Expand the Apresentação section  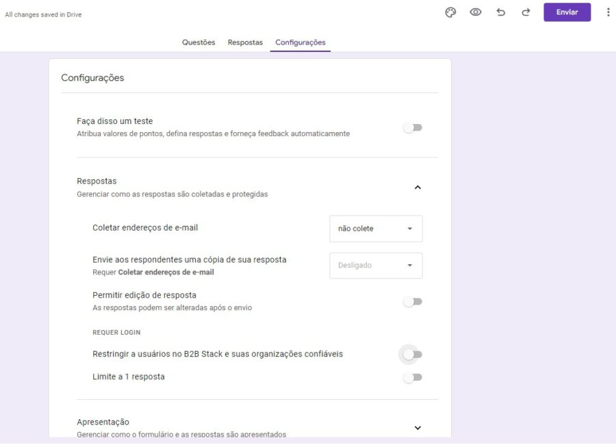tap(418, 427)
